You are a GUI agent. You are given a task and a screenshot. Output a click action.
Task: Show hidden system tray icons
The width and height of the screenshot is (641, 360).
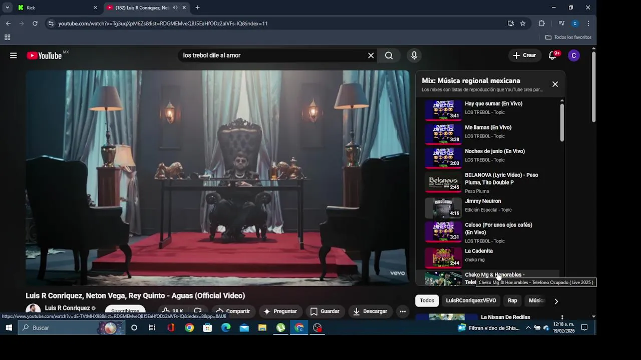point(528,327)
